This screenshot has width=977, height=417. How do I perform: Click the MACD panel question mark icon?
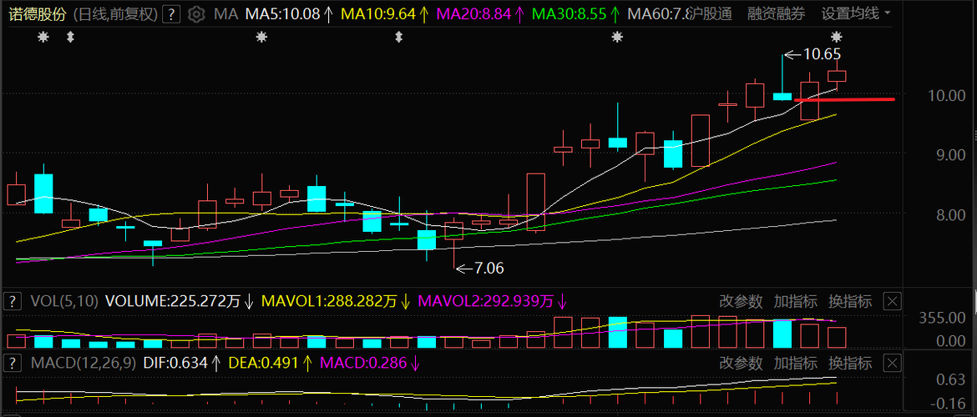point(12,362)
